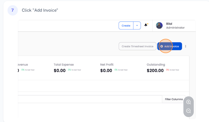This screenshot has height=122, width=209.
Task: Focus the search field beside Filter Columns
Action: 88,99
